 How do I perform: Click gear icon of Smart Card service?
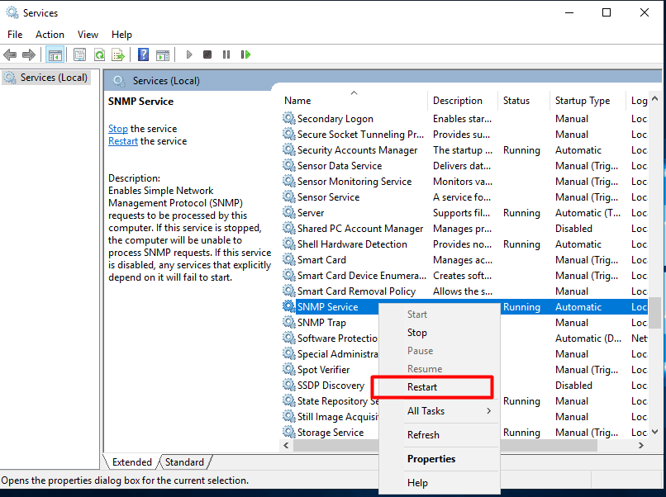pos(289,260)
